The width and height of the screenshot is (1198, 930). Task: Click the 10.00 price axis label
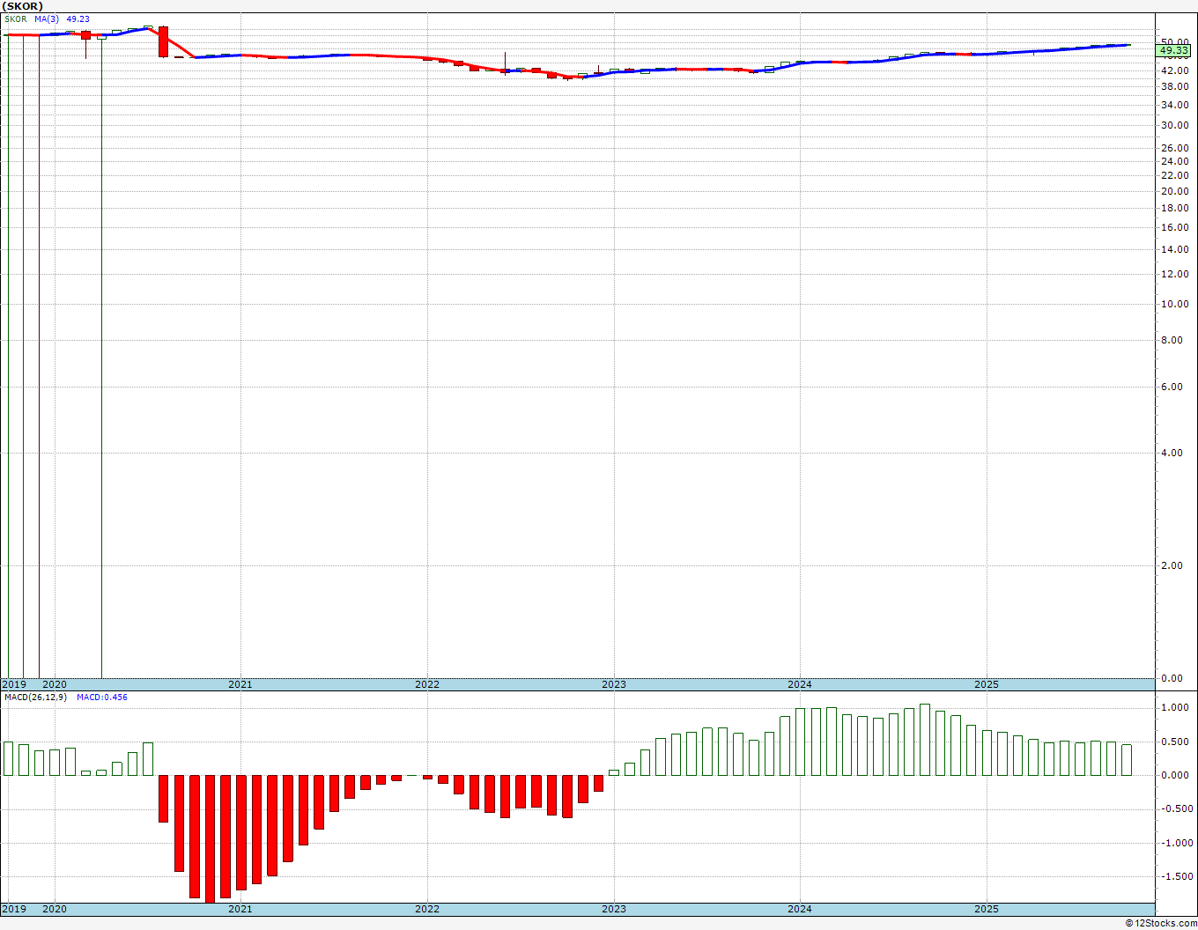[x=1175, y=304]
